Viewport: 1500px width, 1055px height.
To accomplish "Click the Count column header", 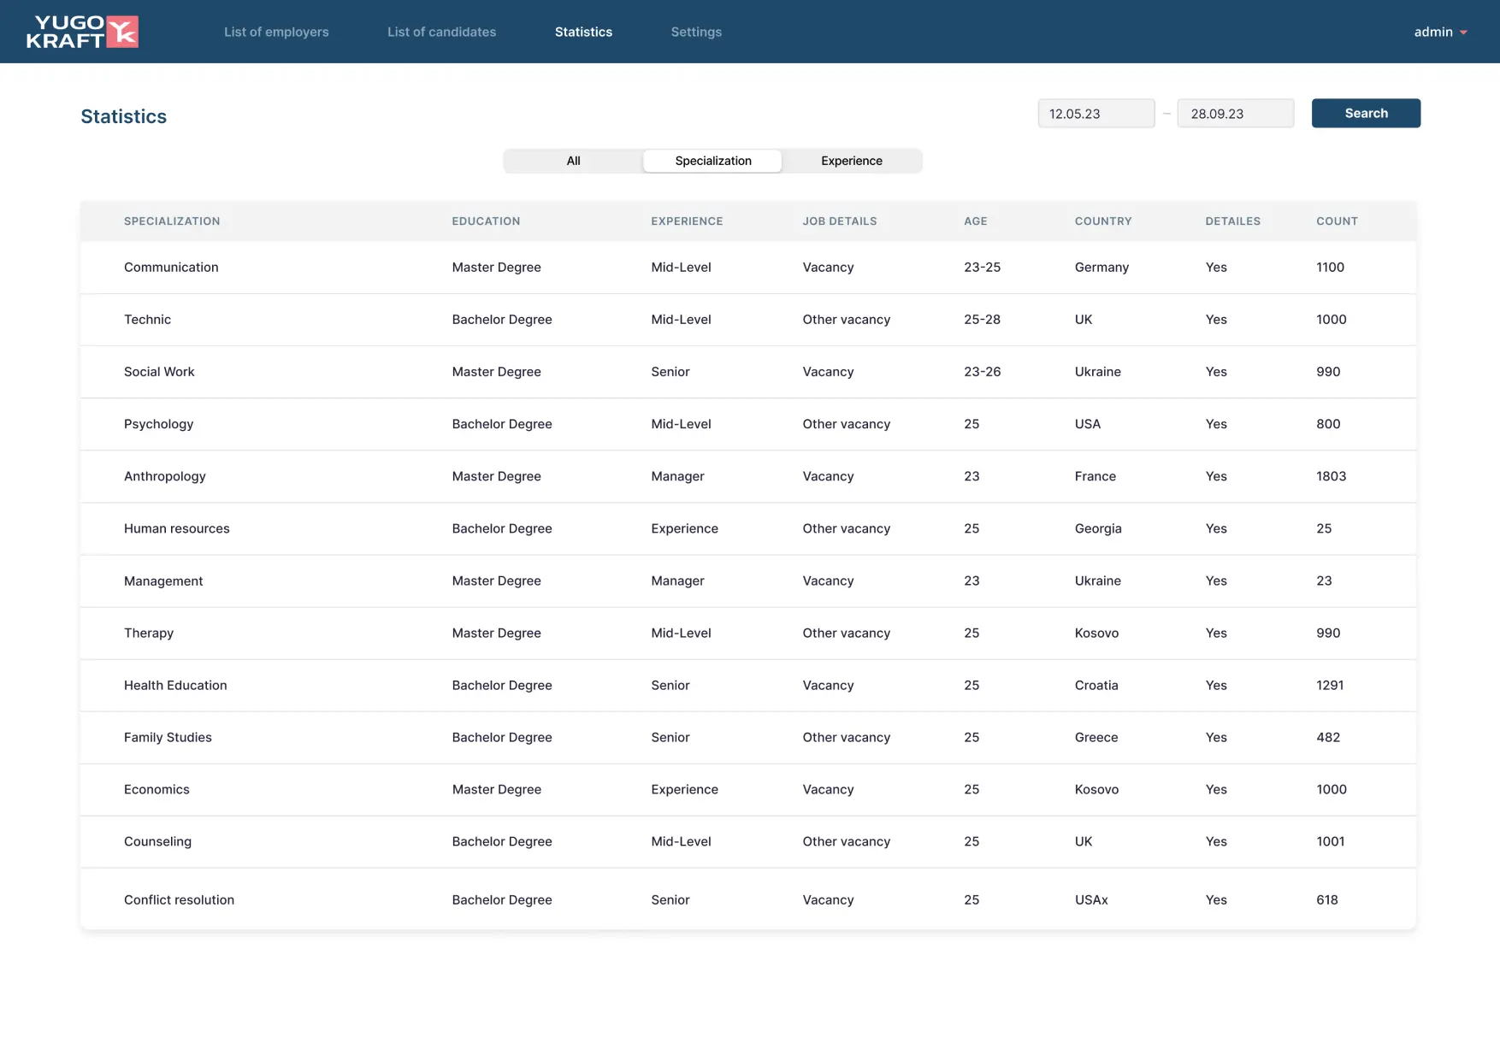I will tap(1336, 221).
